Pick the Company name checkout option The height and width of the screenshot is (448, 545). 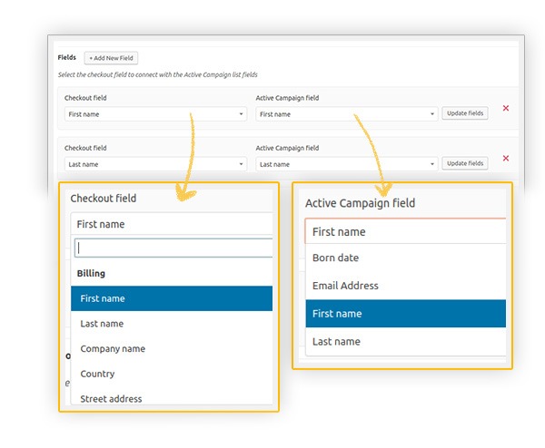pos(172,348)
